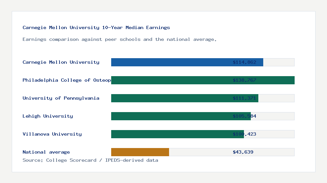Image resolution: width=327 pixels, height=183 pixels.
Task: Click the $111,371 value label
Action: (244, 98)
